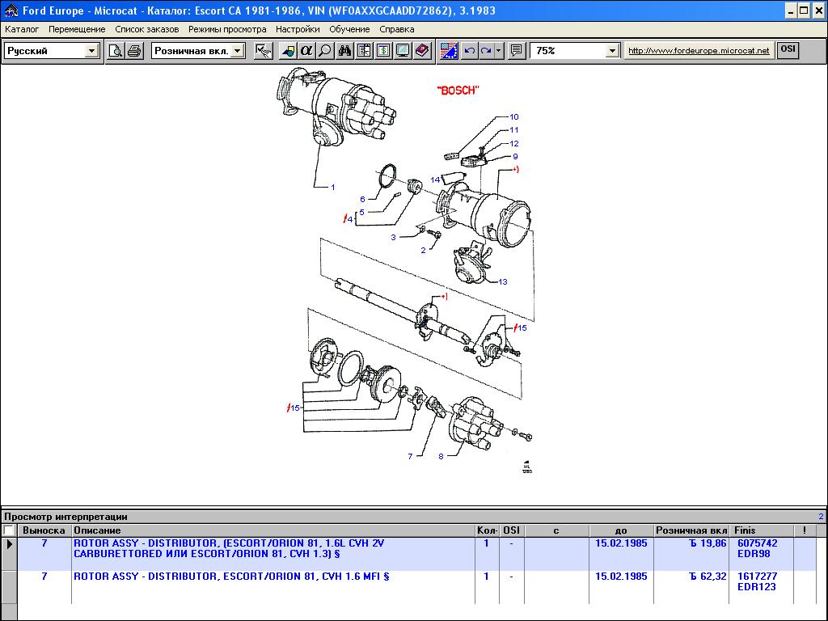Image resolution: width=828 pixels, height=621 pixels.
Task: Expand the Розничная вкл. price dropdown
Action: [x=237, y=51]
